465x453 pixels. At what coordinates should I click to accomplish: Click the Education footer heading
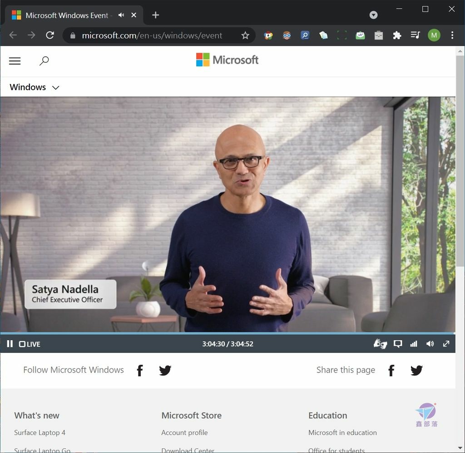(328, 415)
